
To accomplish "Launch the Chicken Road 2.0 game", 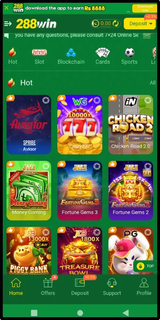I will [x=131, y=124].
